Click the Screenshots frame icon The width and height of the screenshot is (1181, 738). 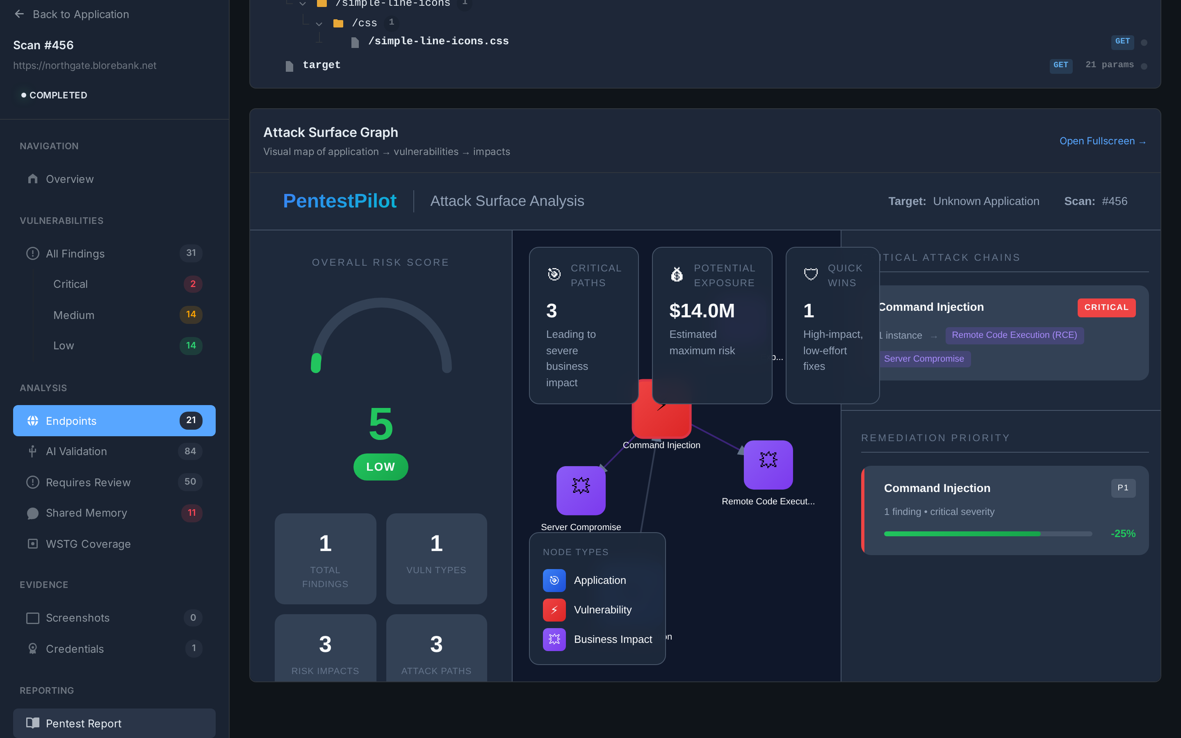coord(33,618)
